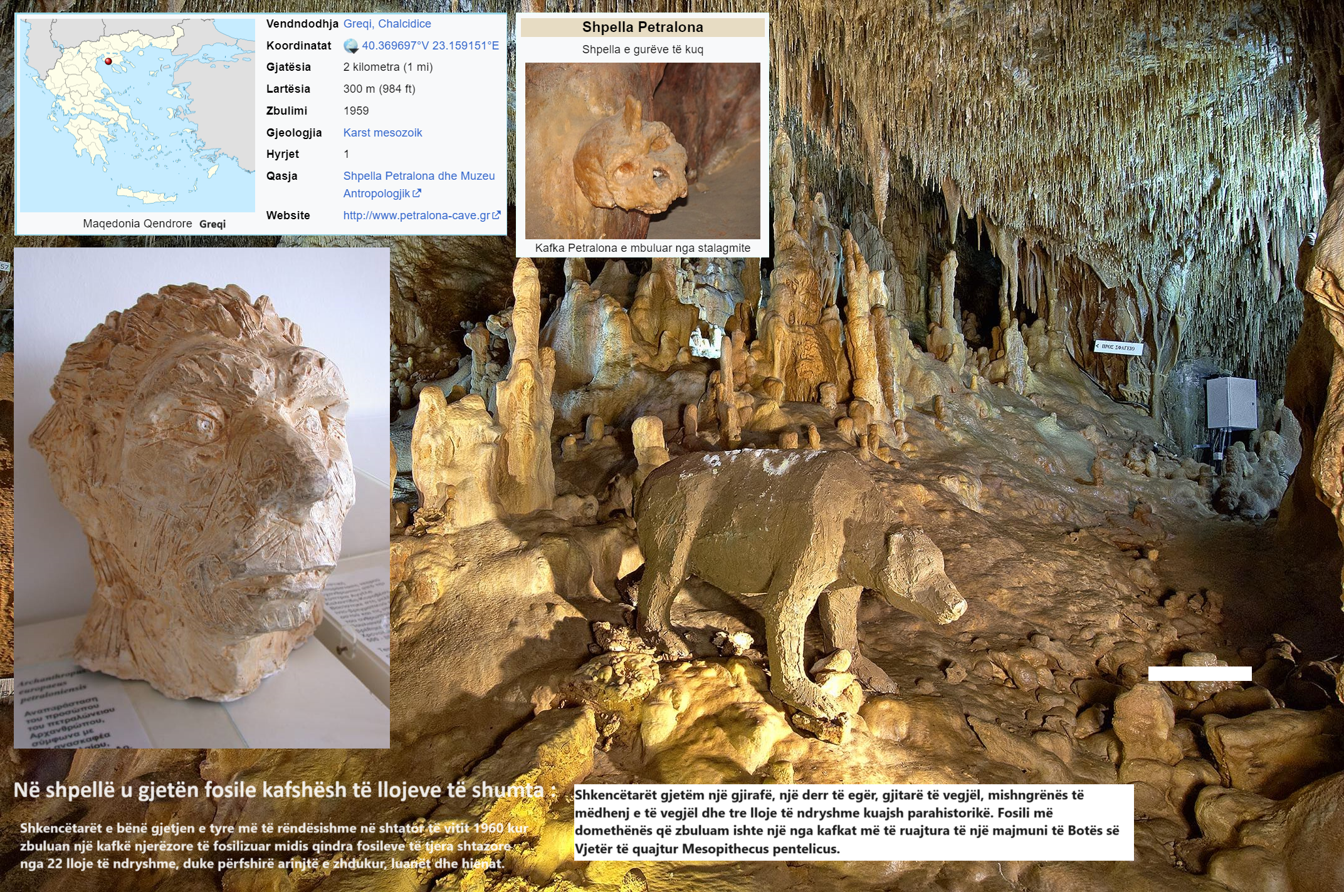Image resolution: width=1344 pixels, height=892 pixels.
Task: Open the Chalcidice link
Action: (x=404, y=24)
